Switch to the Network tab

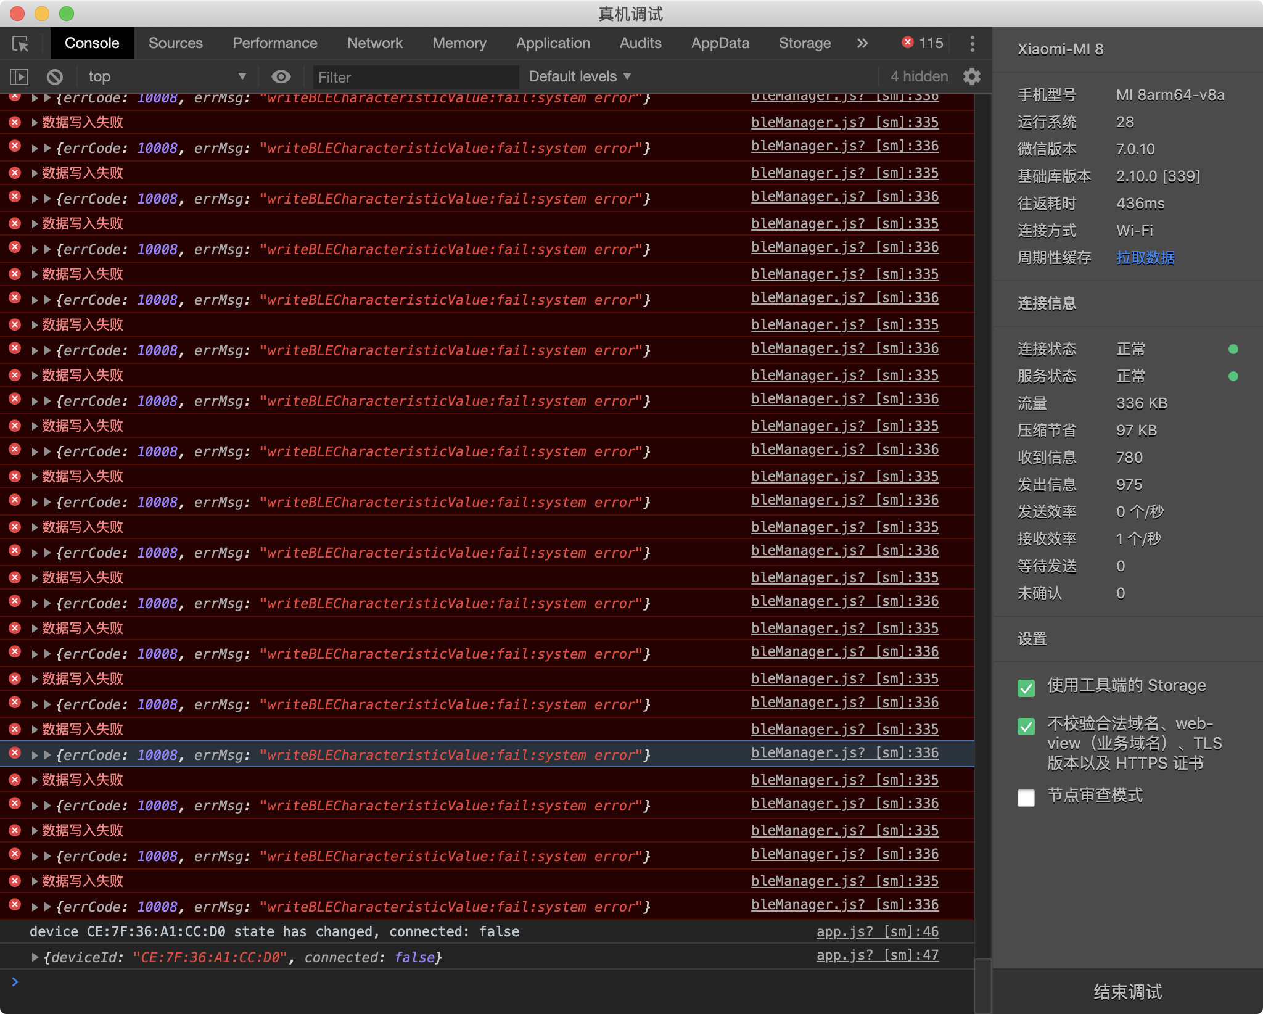tap(374, 43)
